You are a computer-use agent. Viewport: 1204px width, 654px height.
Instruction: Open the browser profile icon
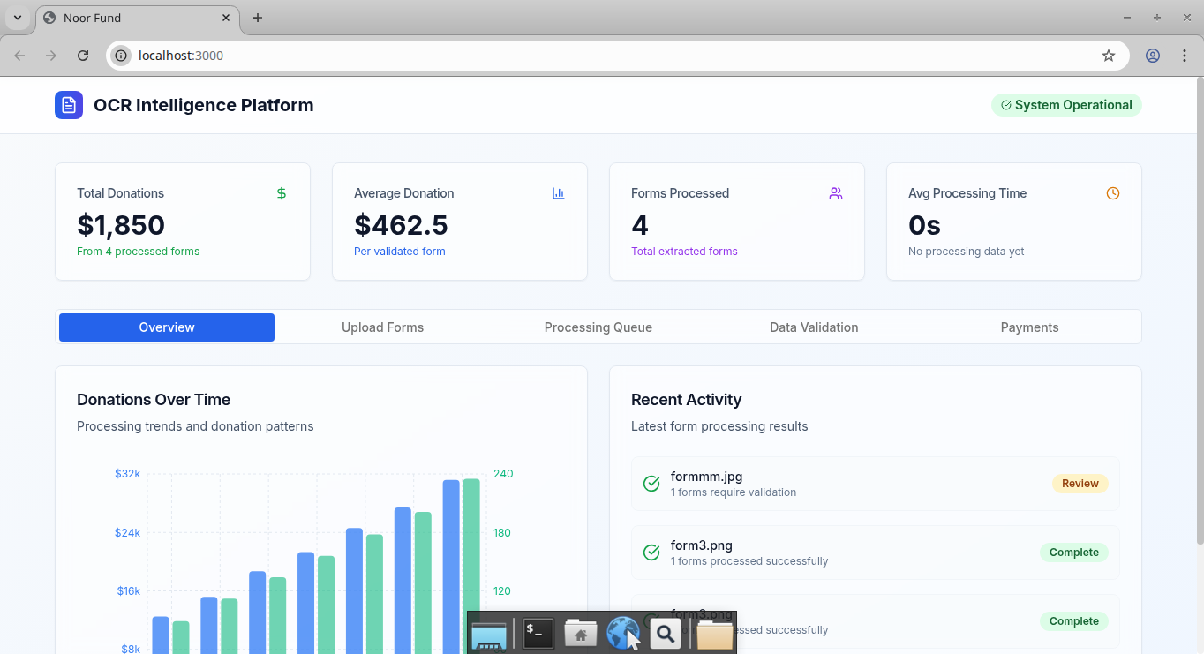1152,55
